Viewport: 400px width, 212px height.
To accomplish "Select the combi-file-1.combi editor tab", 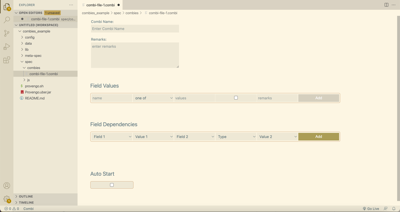I will (x=100, y=5).
